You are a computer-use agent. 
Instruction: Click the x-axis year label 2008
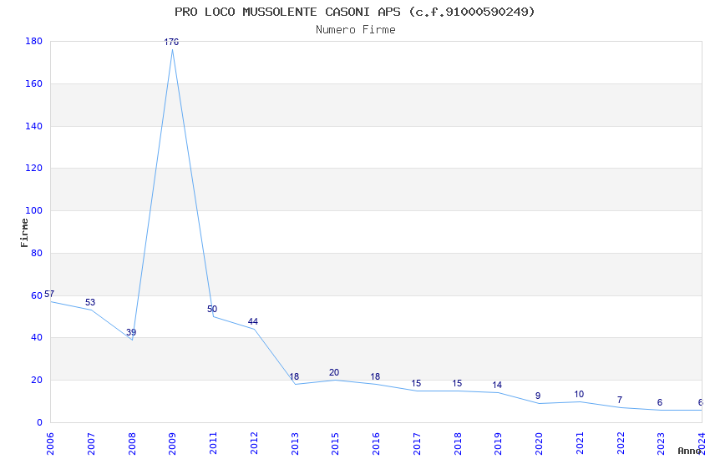pyautogui.click(x=131, y=443)
